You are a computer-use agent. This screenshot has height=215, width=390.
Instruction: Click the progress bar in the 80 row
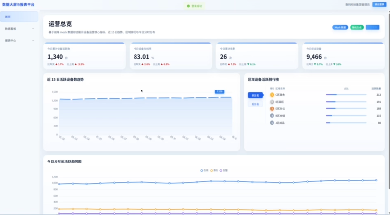pyautogui.click(x=346, y=123)
